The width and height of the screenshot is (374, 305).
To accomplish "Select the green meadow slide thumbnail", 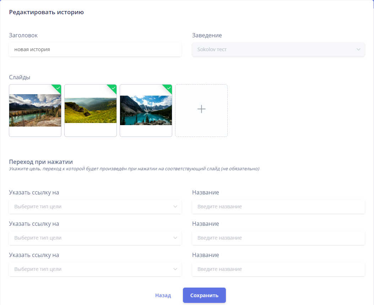I will pos(91,111).
